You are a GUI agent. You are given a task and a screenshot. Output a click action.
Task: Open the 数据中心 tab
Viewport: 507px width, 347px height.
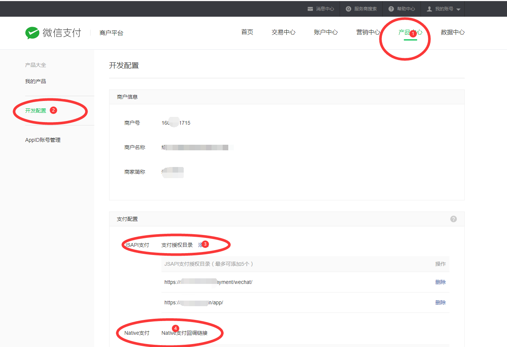click(x=453, y=32)
